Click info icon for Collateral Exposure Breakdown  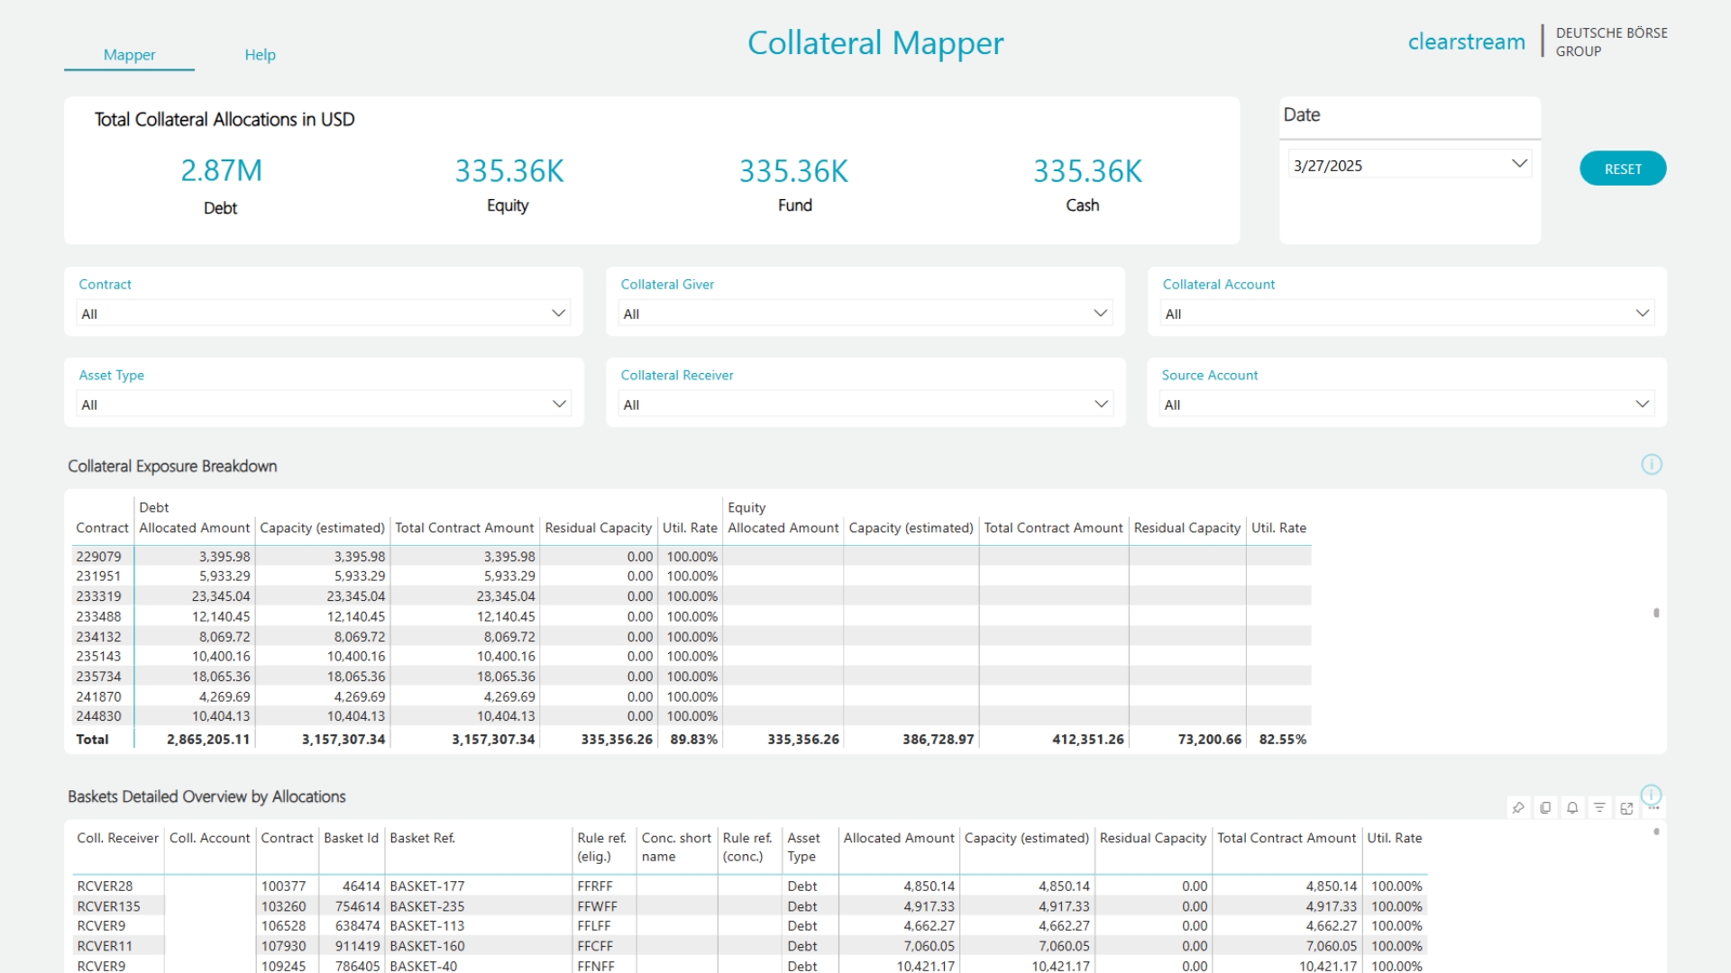(1651, 465)
